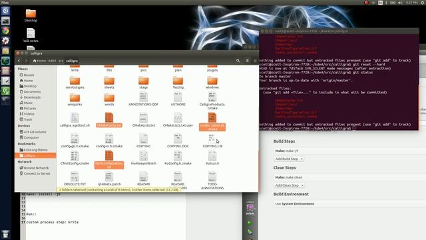Select the KoIcon.h file

(x=212, y=158)
